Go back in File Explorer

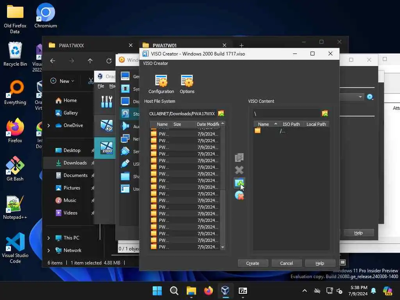[53, 61]
